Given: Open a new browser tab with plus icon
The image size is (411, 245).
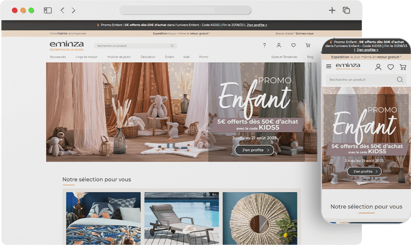Looking at the screenshot, I should (x=332, y=10).
